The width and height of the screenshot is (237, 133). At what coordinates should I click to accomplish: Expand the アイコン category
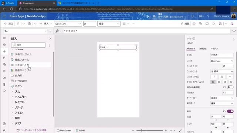coord(12,113)
